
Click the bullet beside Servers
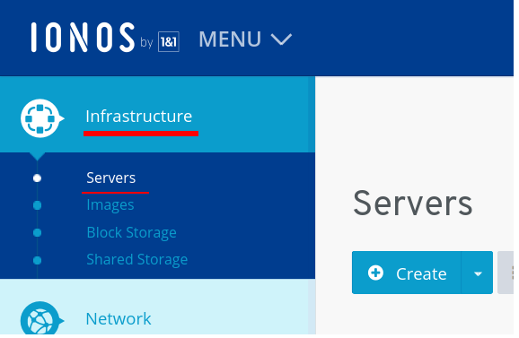click(x=37, y=178)
